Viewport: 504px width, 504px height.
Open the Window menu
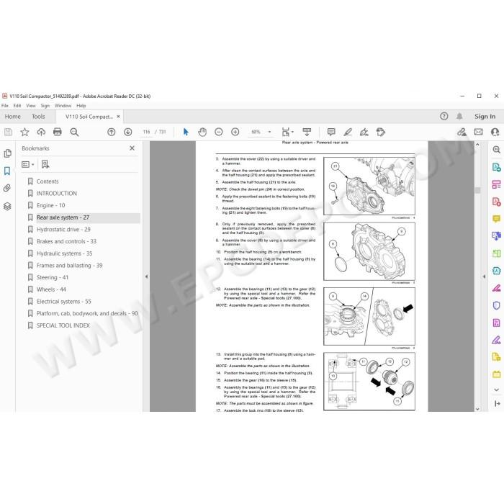point(63,105)
